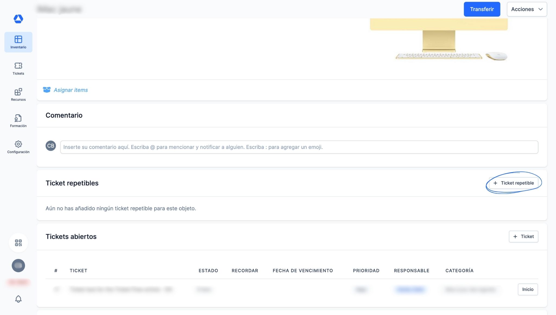Add a new Ticket repetible
Image resolution: width=556 pixels, height=315 pixels.
tap(513, 183)
